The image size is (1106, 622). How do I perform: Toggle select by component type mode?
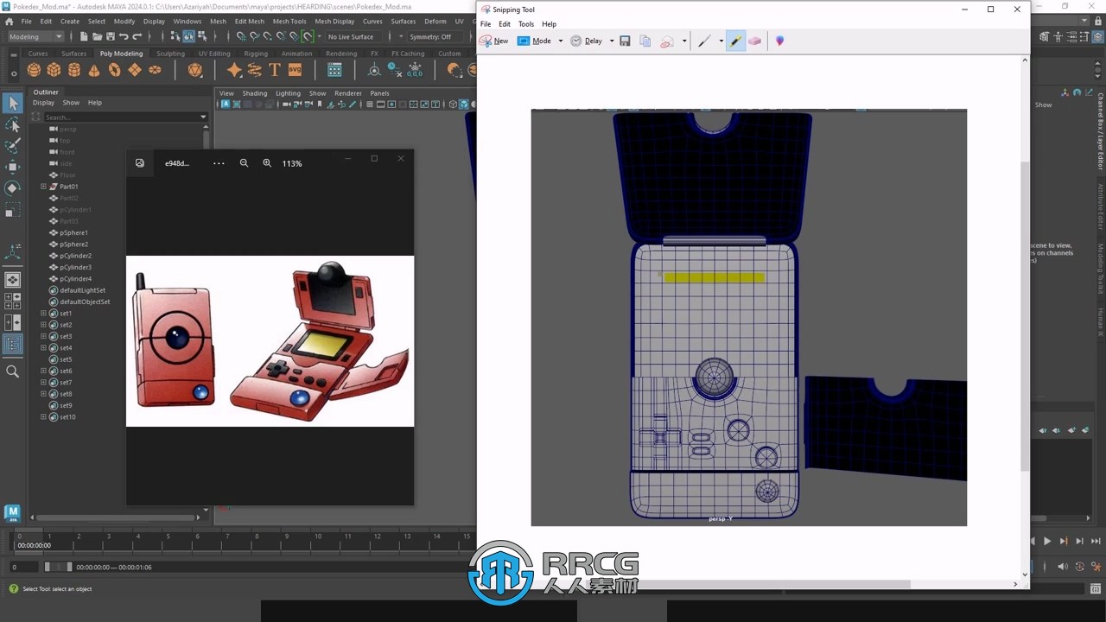point(202,36)
